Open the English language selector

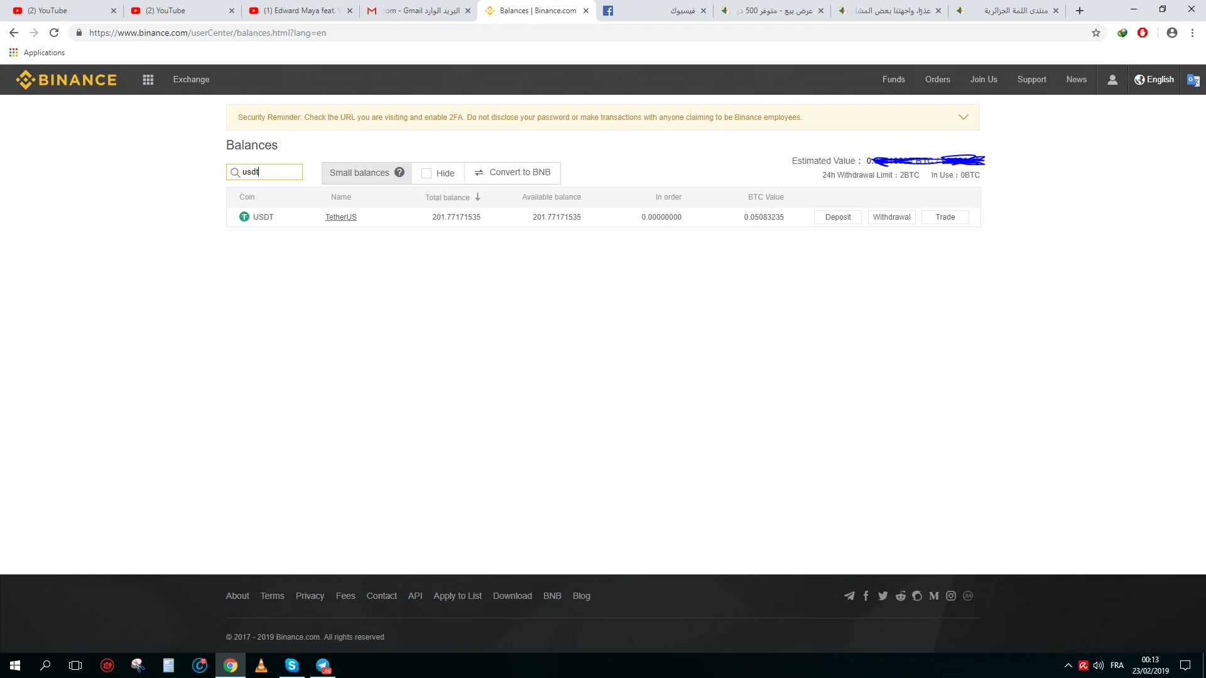[1154, 80]
